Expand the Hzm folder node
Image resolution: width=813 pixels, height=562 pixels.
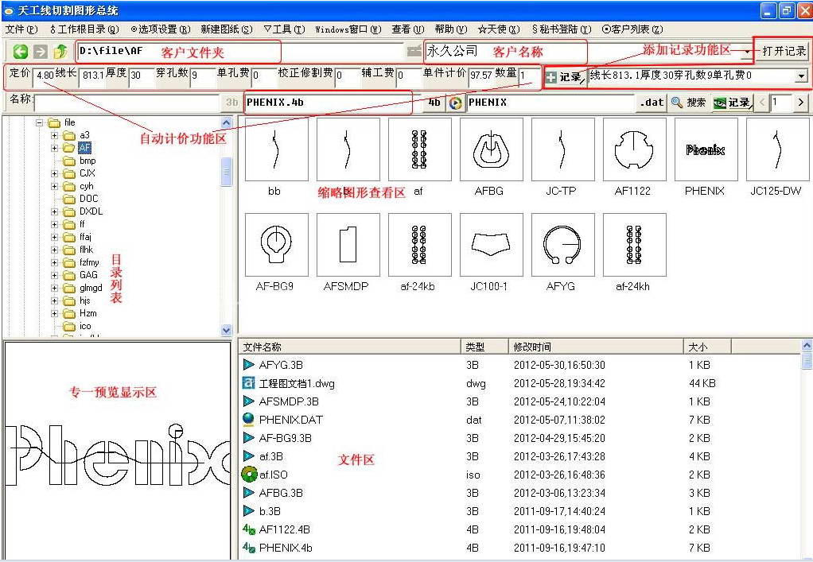tap(54, 314)
